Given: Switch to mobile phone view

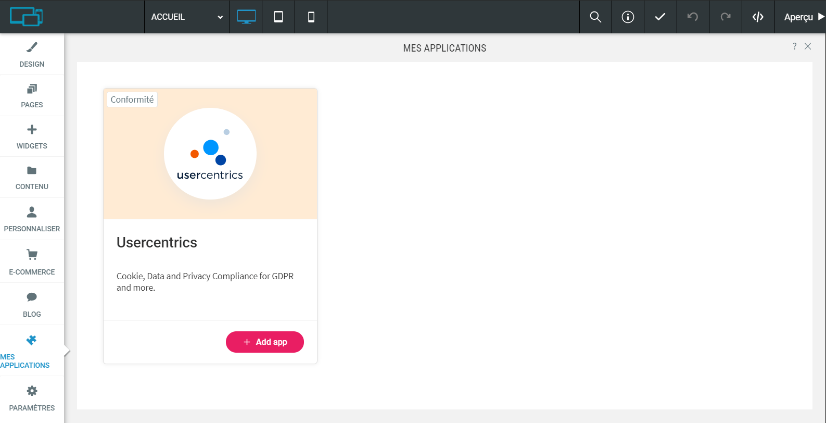Looking at the screenshot, I should (311, 17).
